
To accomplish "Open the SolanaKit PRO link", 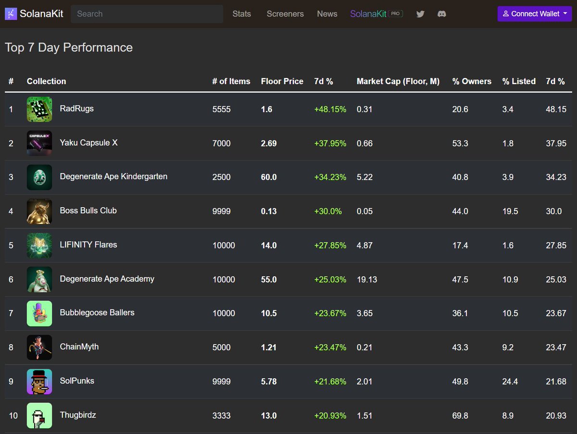I will (376, 14).
